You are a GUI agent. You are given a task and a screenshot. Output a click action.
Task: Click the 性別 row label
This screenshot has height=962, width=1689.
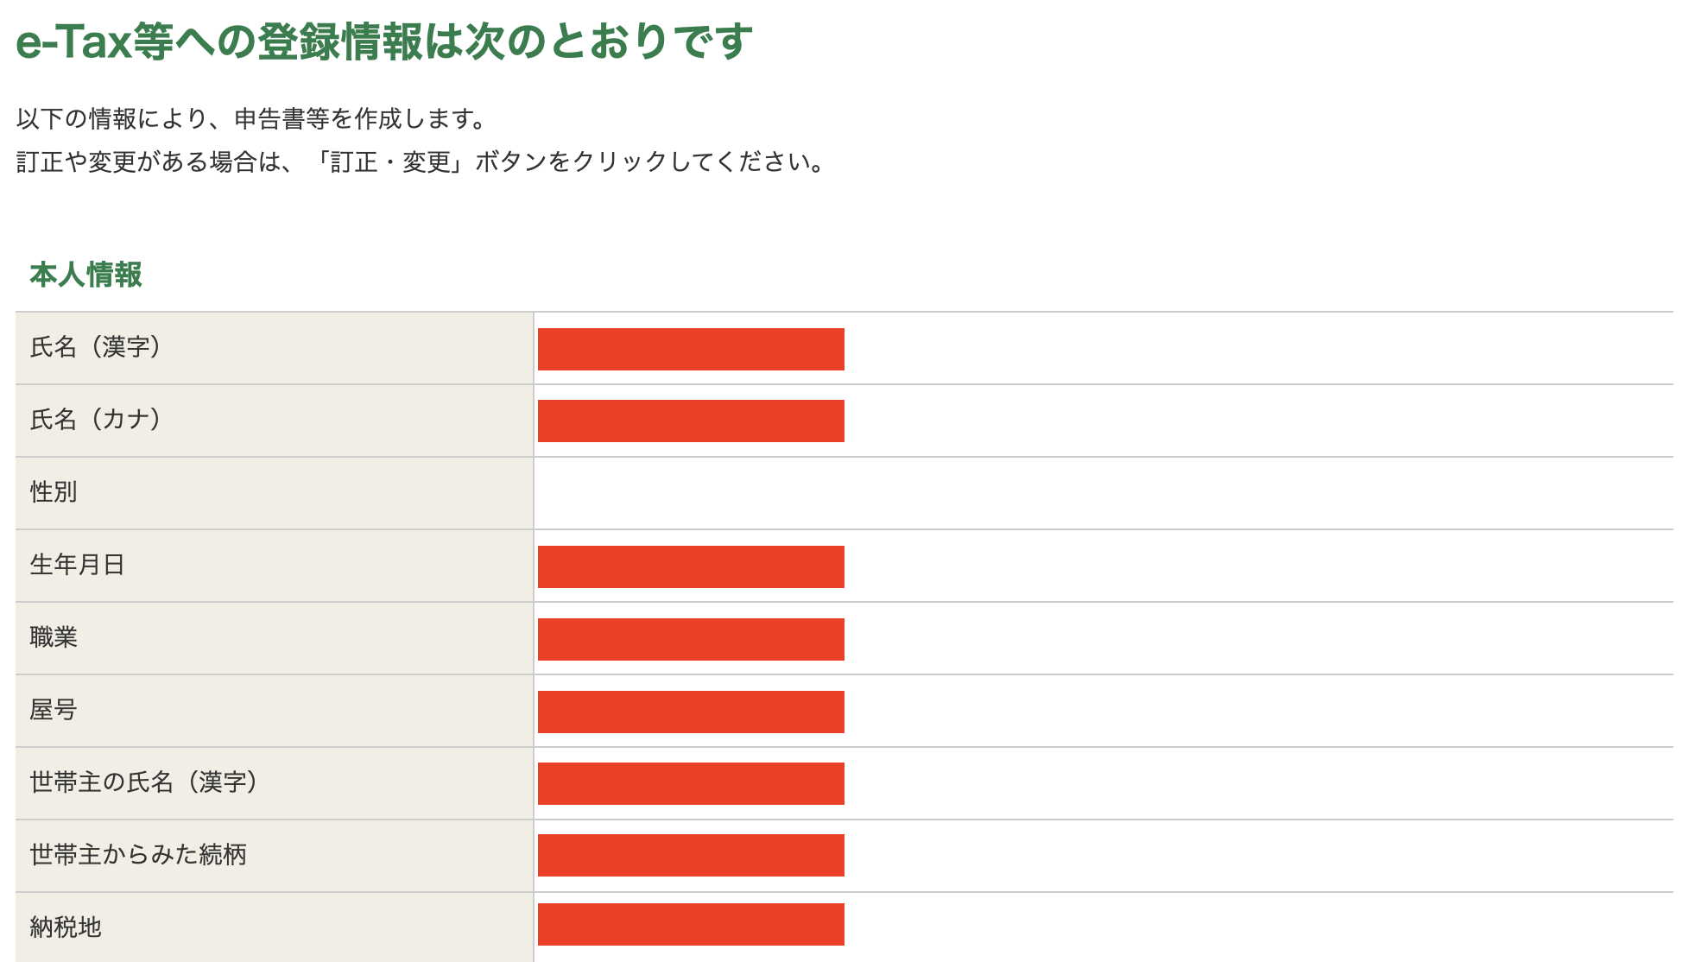click(54, 492)
